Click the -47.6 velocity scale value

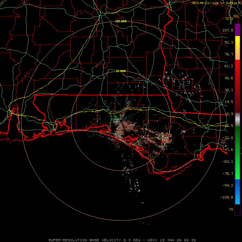pos(228,150)
